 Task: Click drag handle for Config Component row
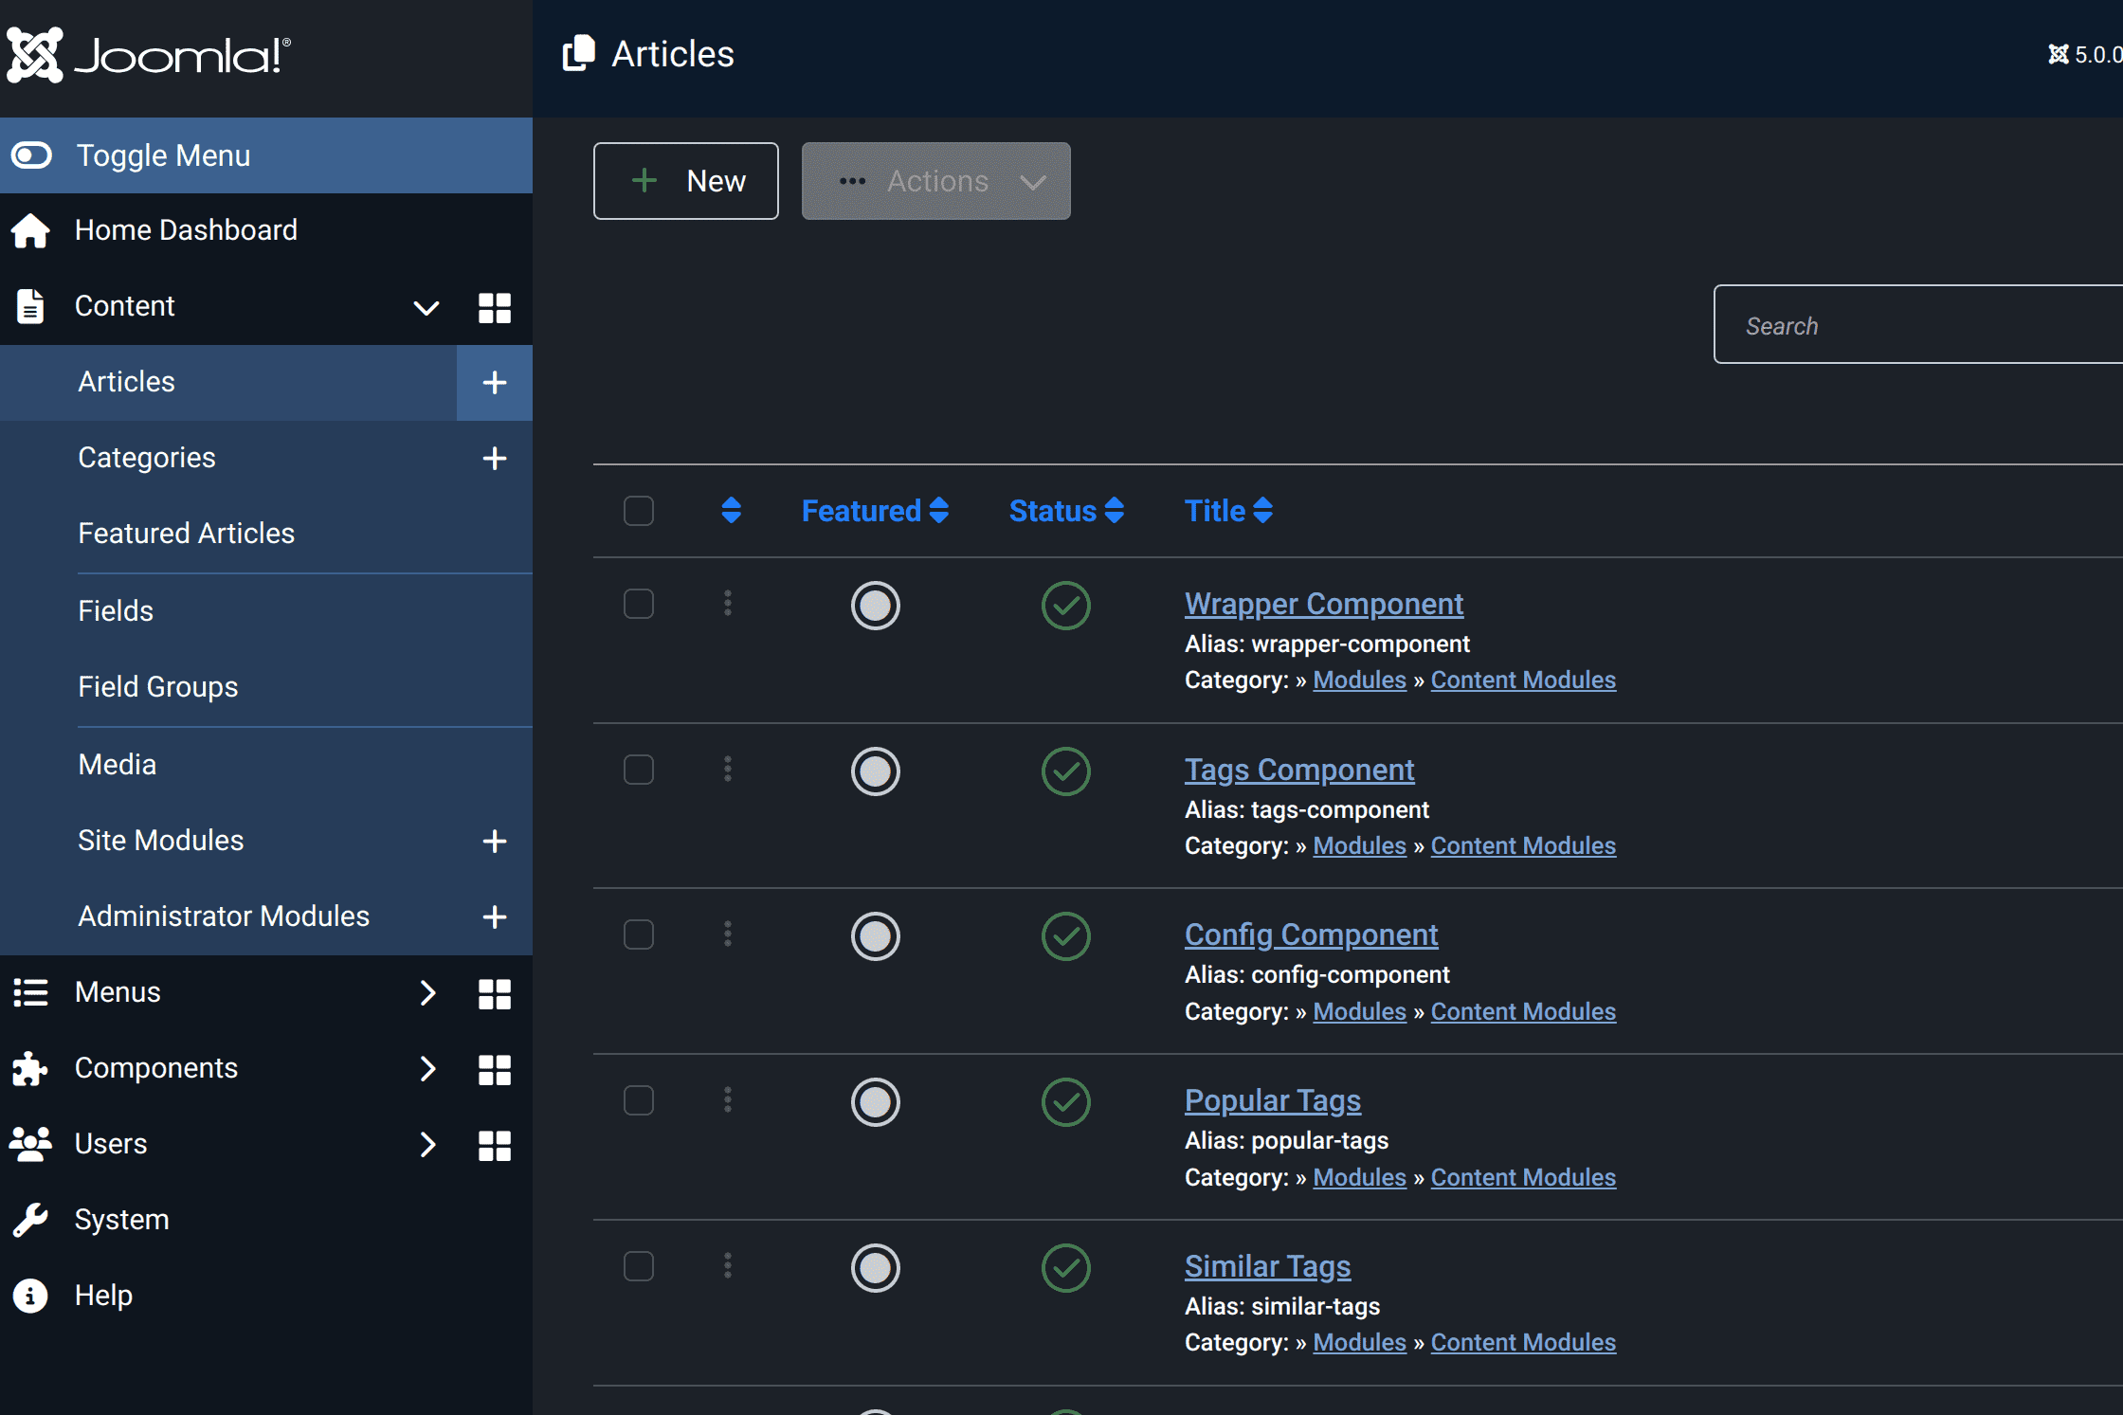[x=728, y=934]
